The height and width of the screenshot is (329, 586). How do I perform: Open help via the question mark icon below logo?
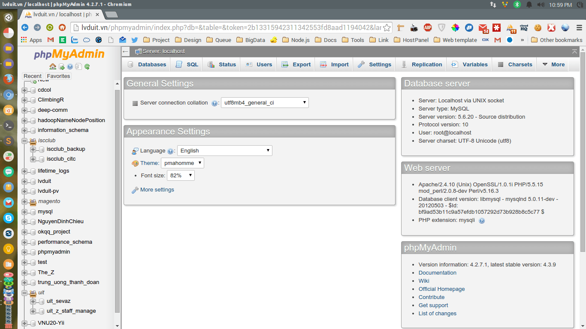(x=69, y=66)
